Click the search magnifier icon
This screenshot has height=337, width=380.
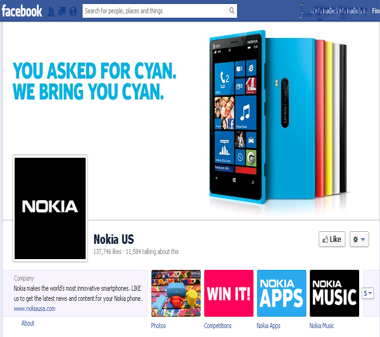point(232,11)
